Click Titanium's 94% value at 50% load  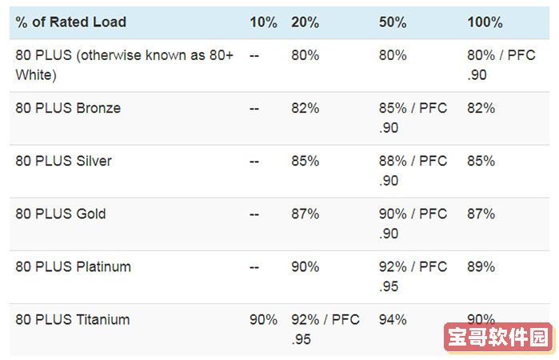click(x=393, y=319)
